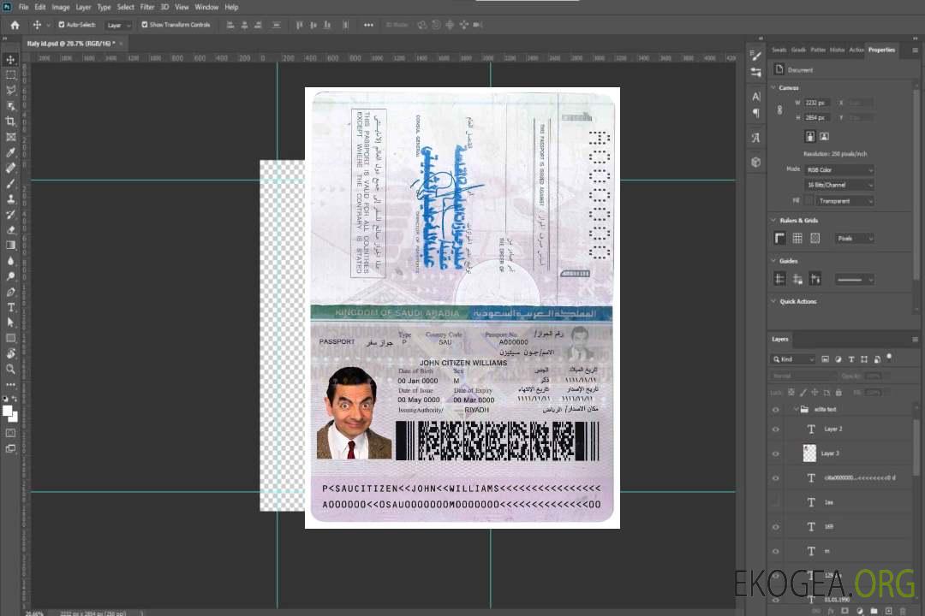Click the new layer icon in Layers panel
Image resolution: width=925 pixels, height=616 pixels.
pyautogui.click(x=888, y=611)
